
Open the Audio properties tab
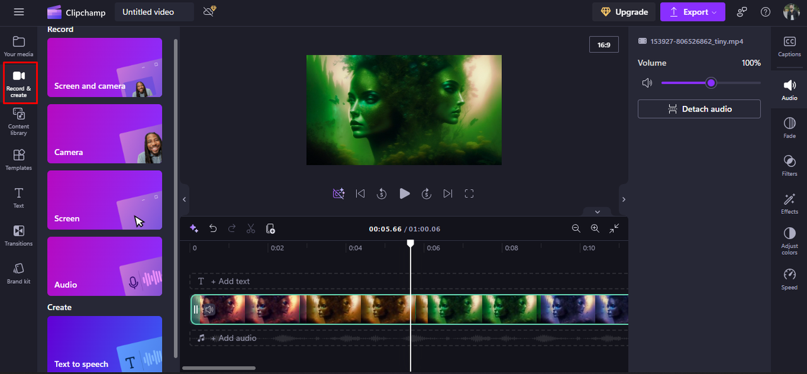(x=789, y=90)
